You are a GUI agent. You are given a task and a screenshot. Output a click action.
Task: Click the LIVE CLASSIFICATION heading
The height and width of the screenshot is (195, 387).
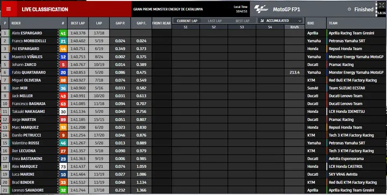coord(45,9)
